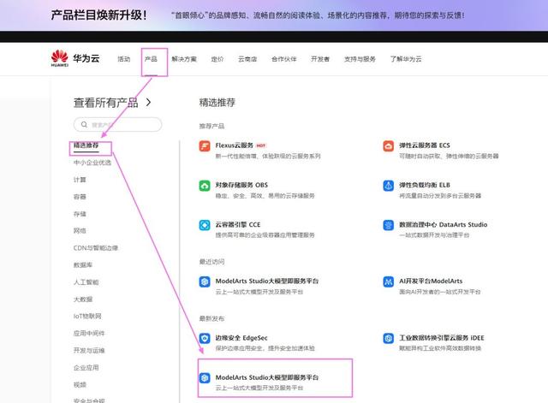Open the 支持与服务 menu
Viewport: 548px width, 403px height.
(360, 59)
